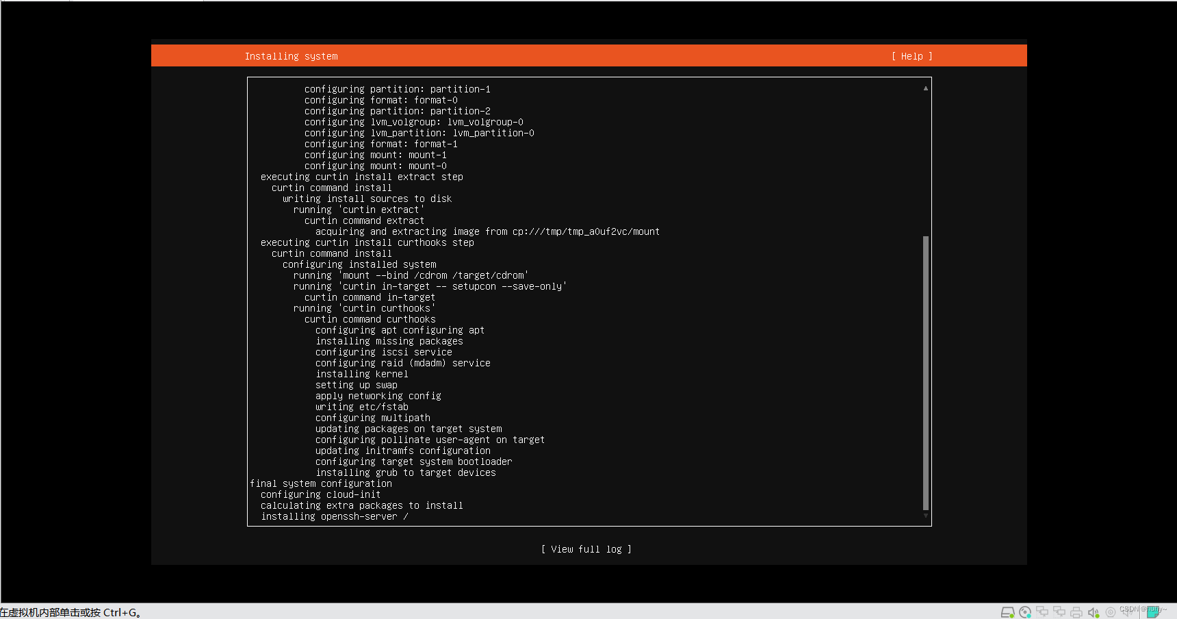Click network adapter icon beside the CD/DVD icon
Screen dimensions: 1177x619
click(x=1042, y=611)
